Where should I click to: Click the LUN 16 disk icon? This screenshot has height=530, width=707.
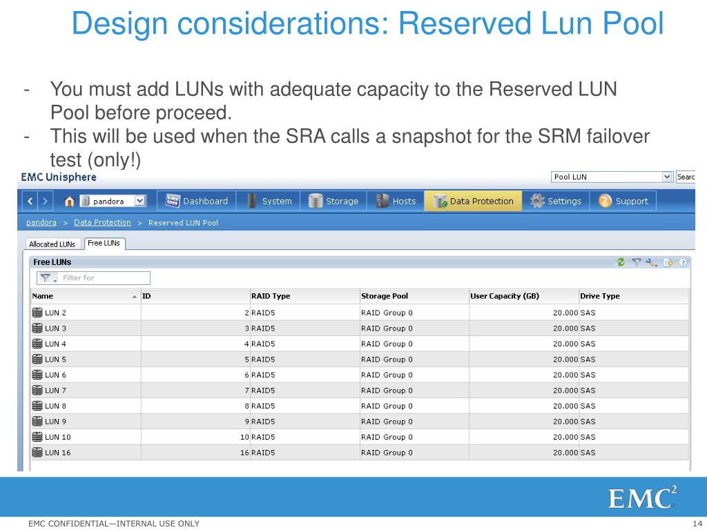pos(37,453)
